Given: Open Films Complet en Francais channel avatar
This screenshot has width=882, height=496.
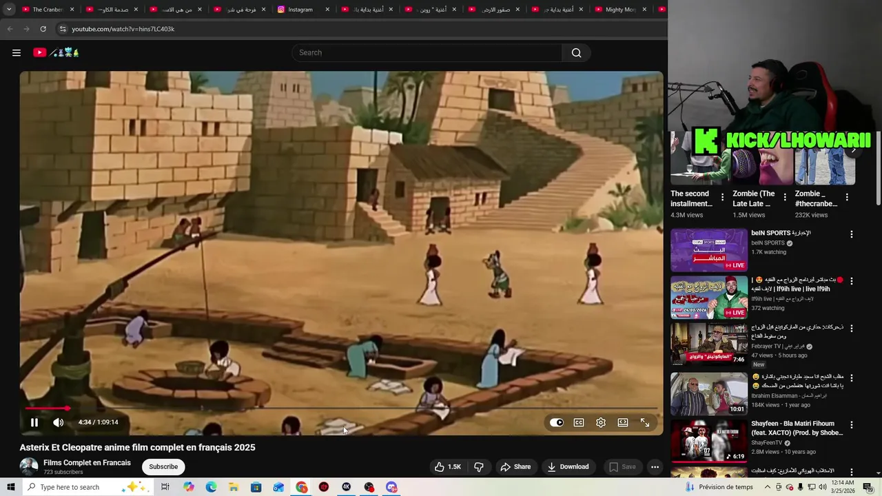Looking at the screenshot, I should click(29, 466).
